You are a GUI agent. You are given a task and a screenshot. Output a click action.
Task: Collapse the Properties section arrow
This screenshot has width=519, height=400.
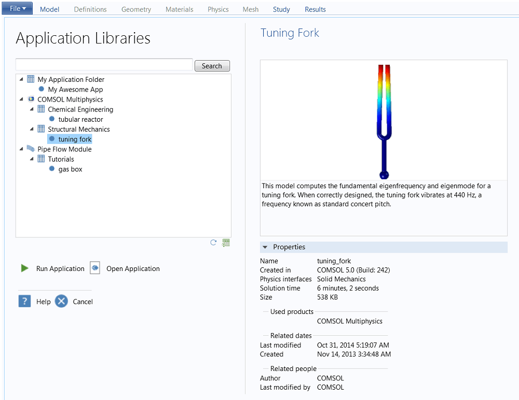pyautogui.click(x=265, y=247)
